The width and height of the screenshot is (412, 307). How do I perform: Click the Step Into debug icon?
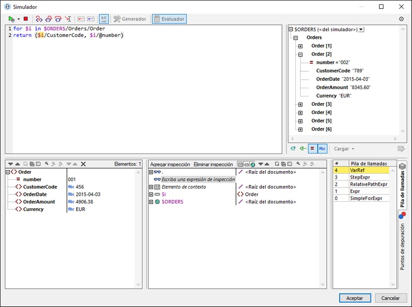[39, 19]
